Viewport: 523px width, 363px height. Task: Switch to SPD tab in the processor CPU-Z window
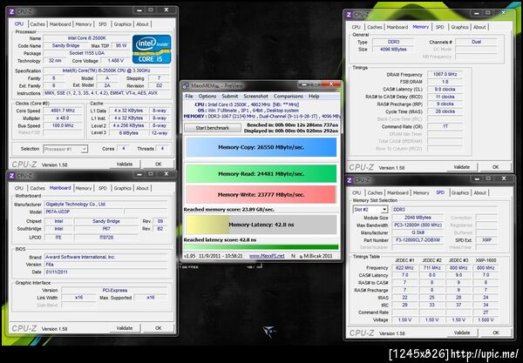coord(102,24)
